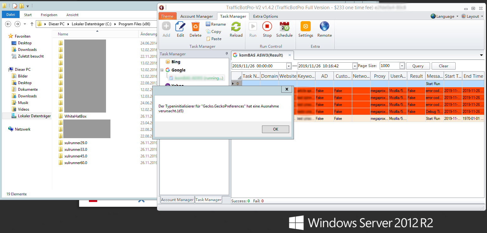This screenshot has width=487, height=233.
Task: Stop the running task
Action: 267,26
